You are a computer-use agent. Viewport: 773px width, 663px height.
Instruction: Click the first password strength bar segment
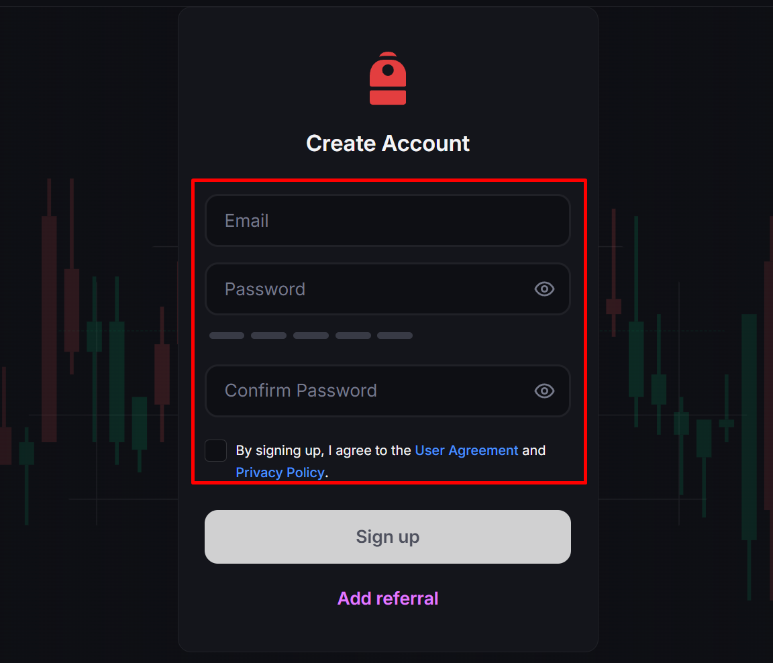pos(227,336)
